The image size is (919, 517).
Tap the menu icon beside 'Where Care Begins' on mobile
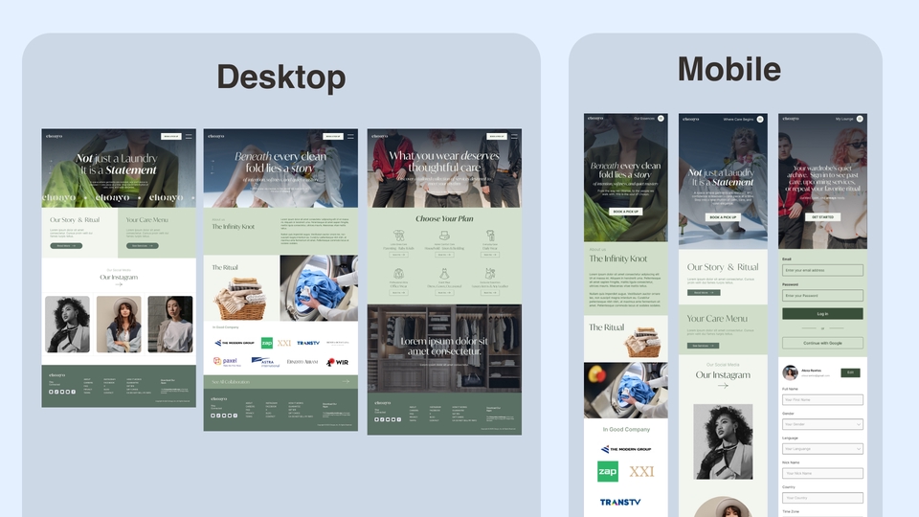[x=760, y=119]
